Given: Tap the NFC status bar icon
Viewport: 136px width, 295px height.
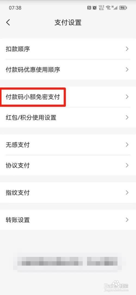Looking at the screenshot, I should pos(89,8).
